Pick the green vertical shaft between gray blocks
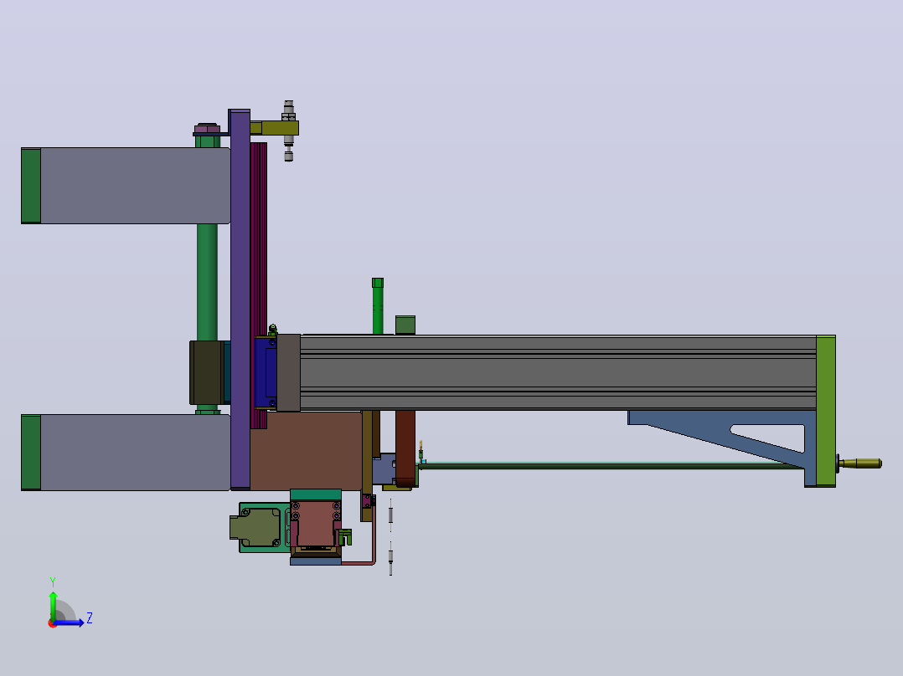The height and width of the screenshot is (676, 903). point(208,282)
